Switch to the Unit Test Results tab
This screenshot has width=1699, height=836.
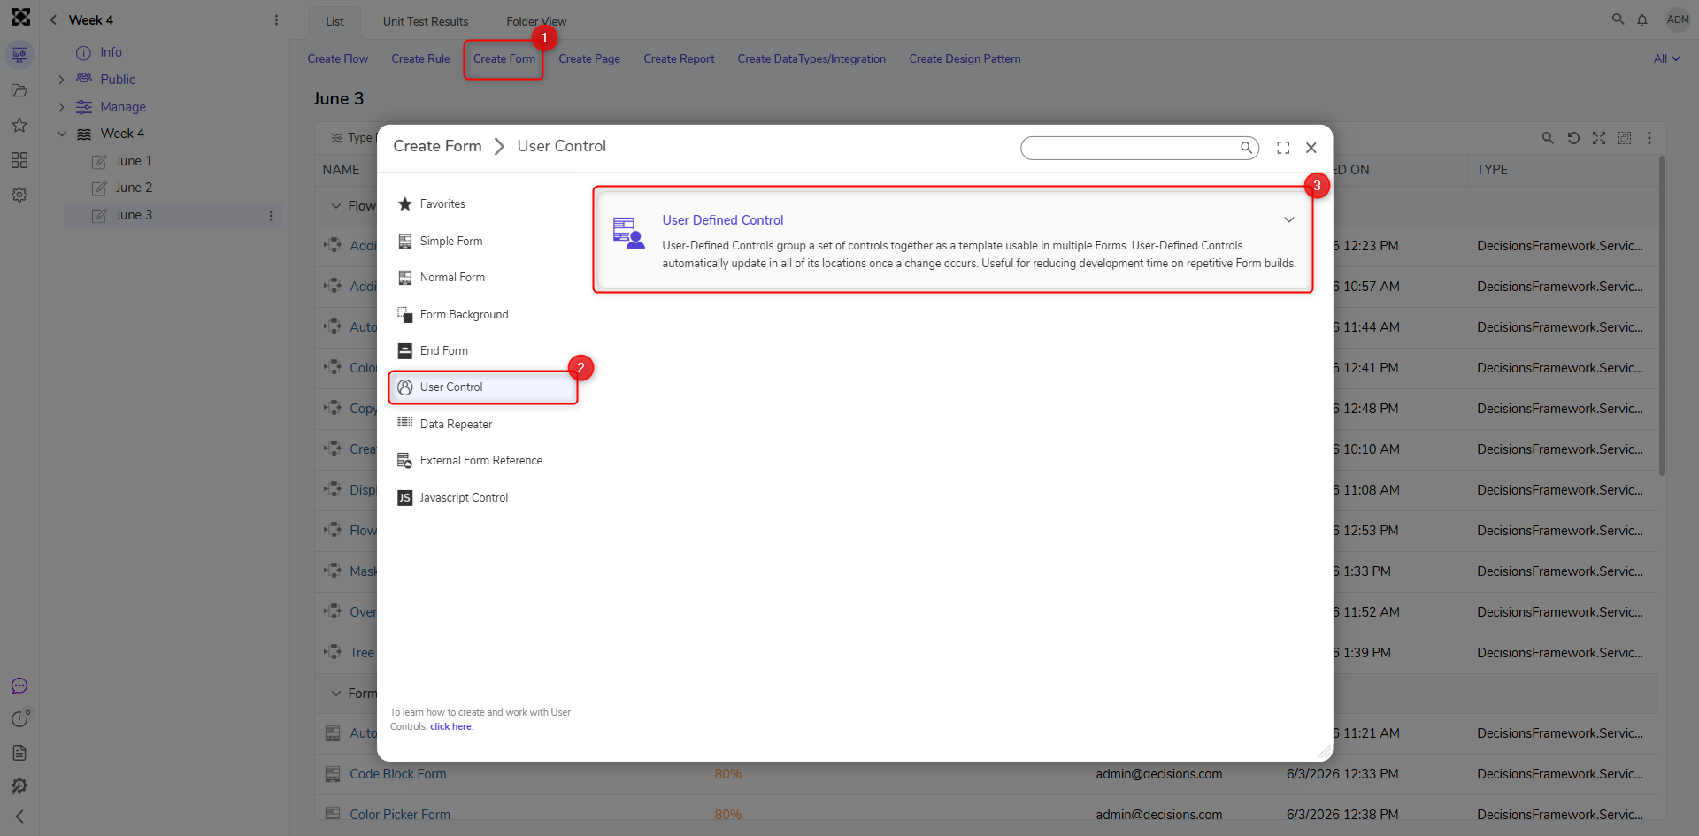coord(426,21)
